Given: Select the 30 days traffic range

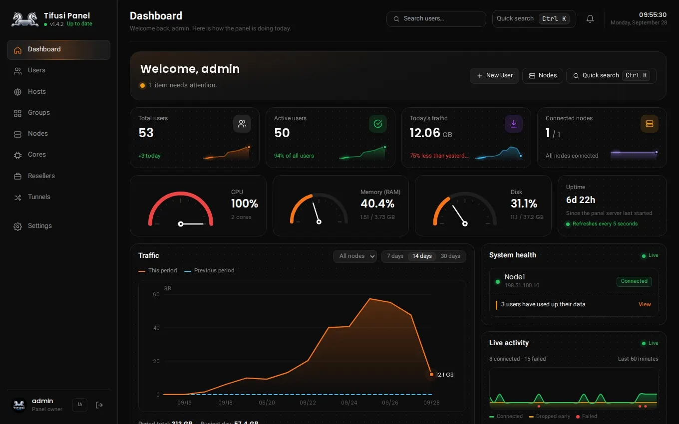Looking at the screenshot, I should (x=450, y=256).
